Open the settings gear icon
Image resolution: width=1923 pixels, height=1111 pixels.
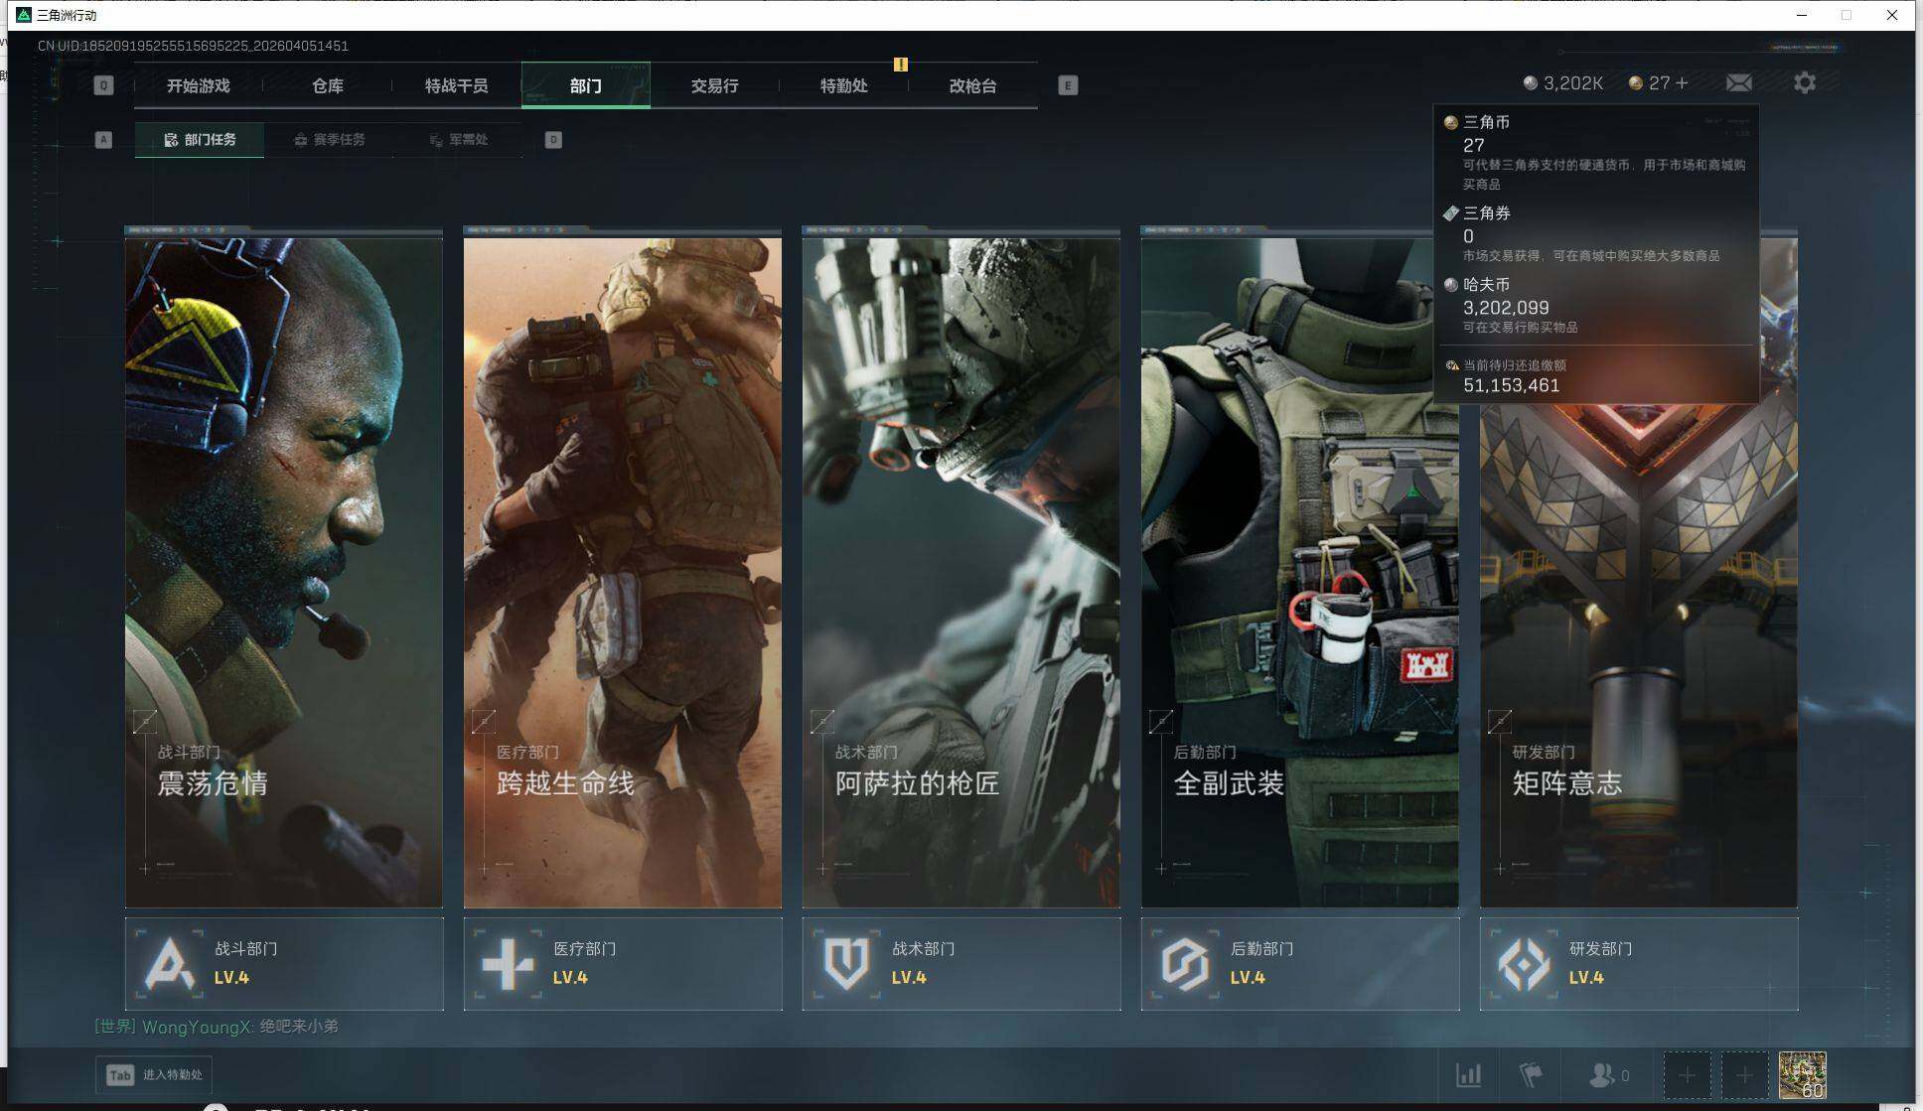pyautogui.click(x=1805, y=83)
